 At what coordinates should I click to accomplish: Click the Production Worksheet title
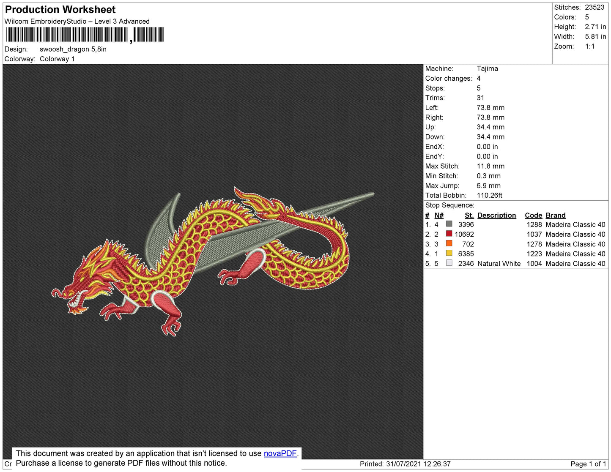coord(60,9)
